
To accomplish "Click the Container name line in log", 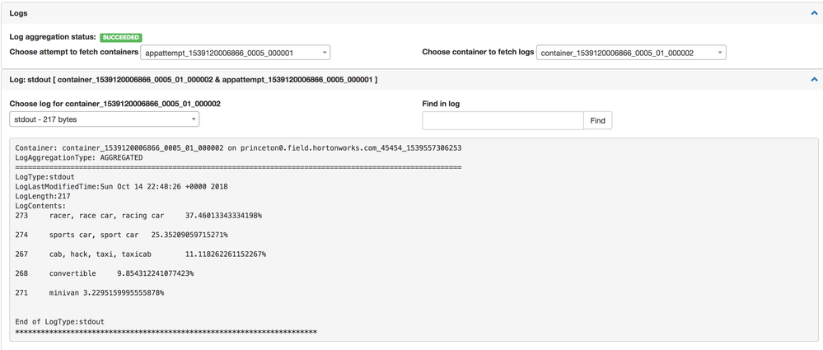I will [238, 148].
